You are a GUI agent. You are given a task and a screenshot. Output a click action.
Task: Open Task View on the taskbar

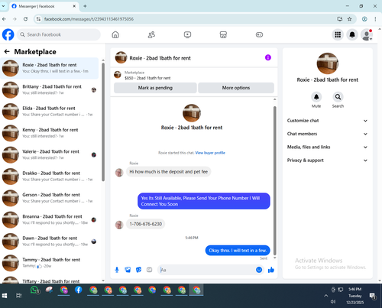19,296
